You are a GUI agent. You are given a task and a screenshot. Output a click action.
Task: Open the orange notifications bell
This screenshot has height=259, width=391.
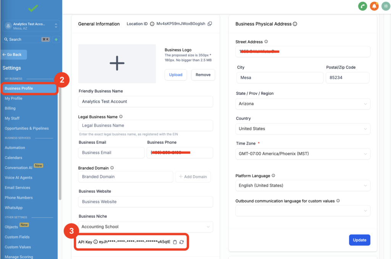374,6
